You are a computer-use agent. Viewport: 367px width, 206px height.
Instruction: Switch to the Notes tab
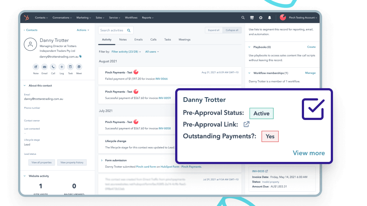[123, 40]
